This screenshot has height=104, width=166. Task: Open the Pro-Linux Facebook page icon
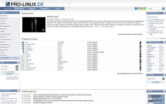click(x=136, y=8)
